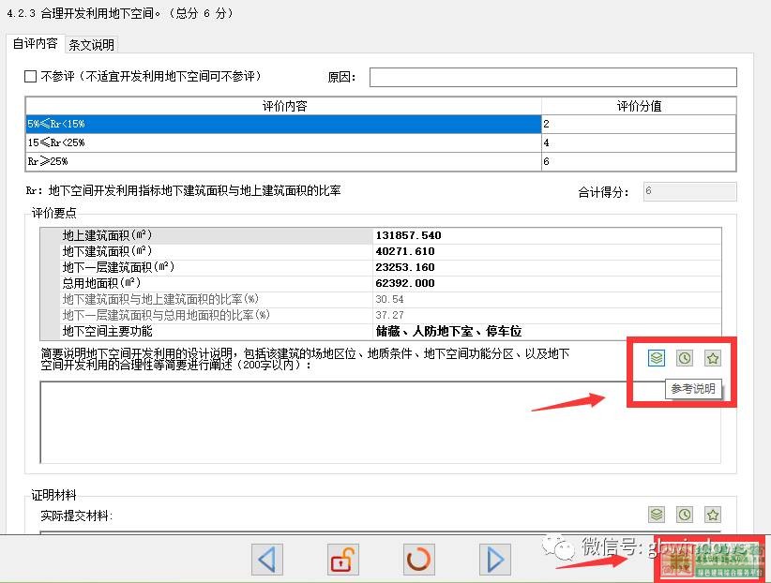
Task: Click the 参考说明 layers icon above the description box
Action: coord(657,357)
